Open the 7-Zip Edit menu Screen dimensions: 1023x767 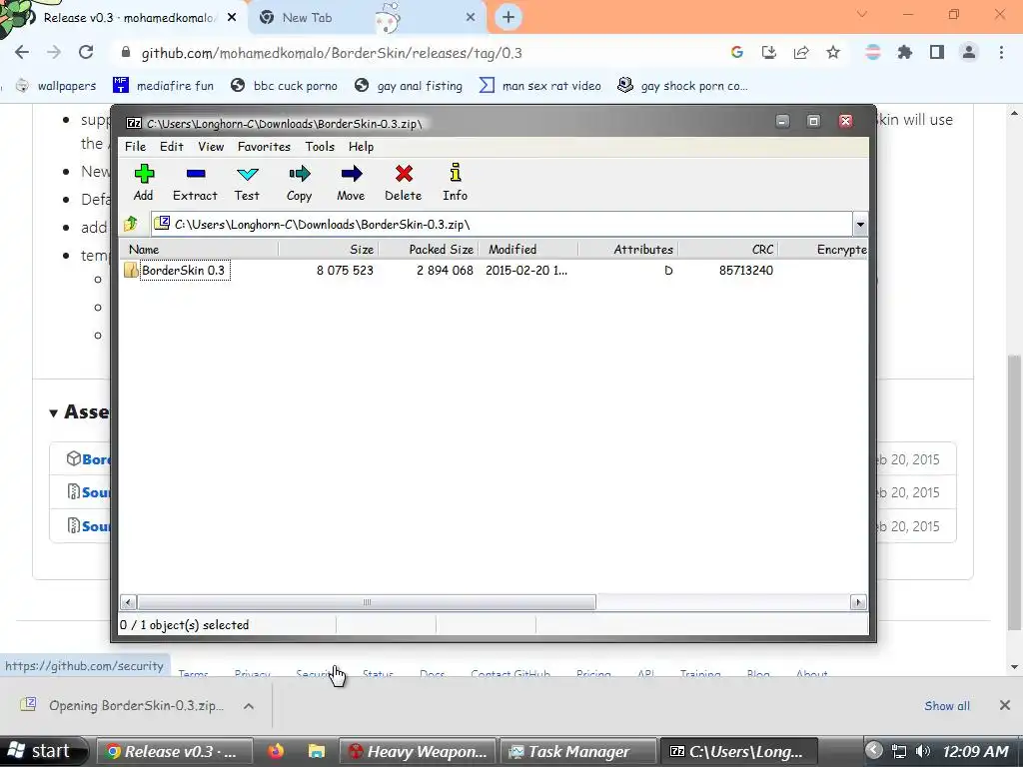click(172, 147)
